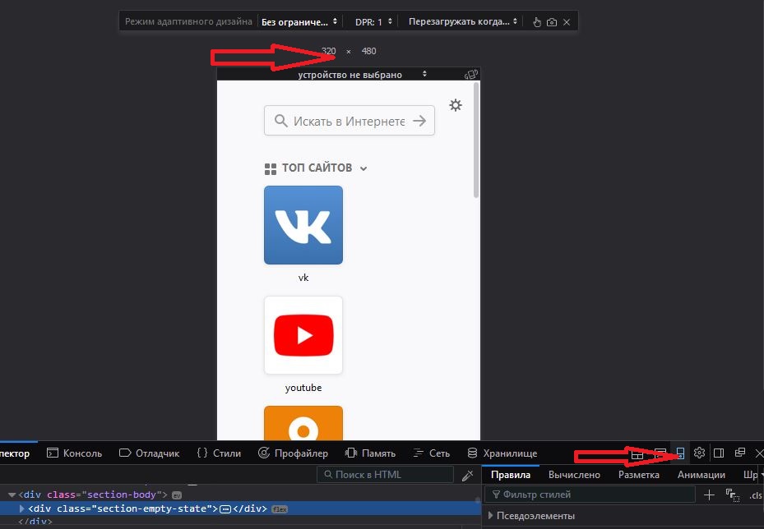Click the ТОП САЙТОВ heading
Viewport: 764px width, 529px height.
click(x=317, y=168)
